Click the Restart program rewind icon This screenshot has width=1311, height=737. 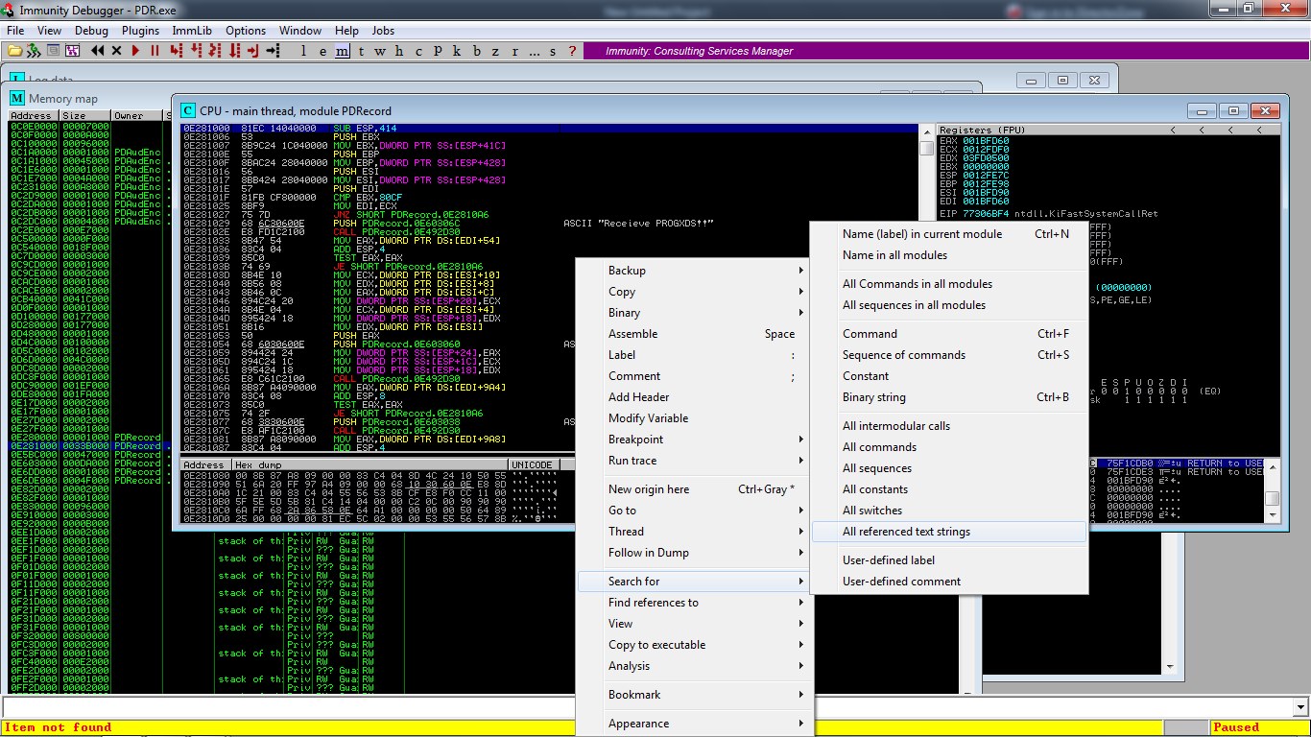click(x=98, y=51)
